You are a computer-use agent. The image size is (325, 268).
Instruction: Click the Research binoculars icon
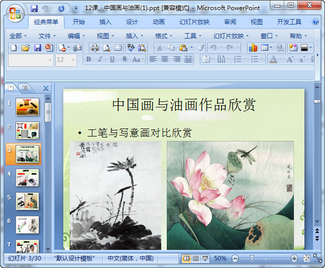[142, 48]
